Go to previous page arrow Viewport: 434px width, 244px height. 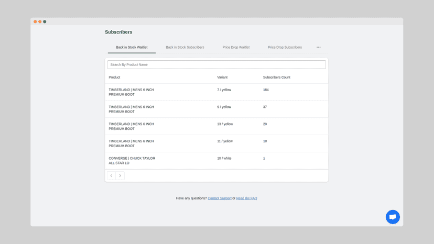tap(111, 175)
